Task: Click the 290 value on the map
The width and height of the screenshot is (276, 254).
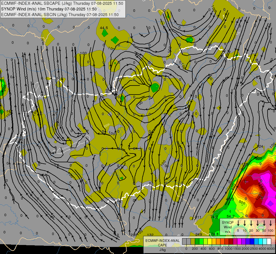Action: pos(134,235)
